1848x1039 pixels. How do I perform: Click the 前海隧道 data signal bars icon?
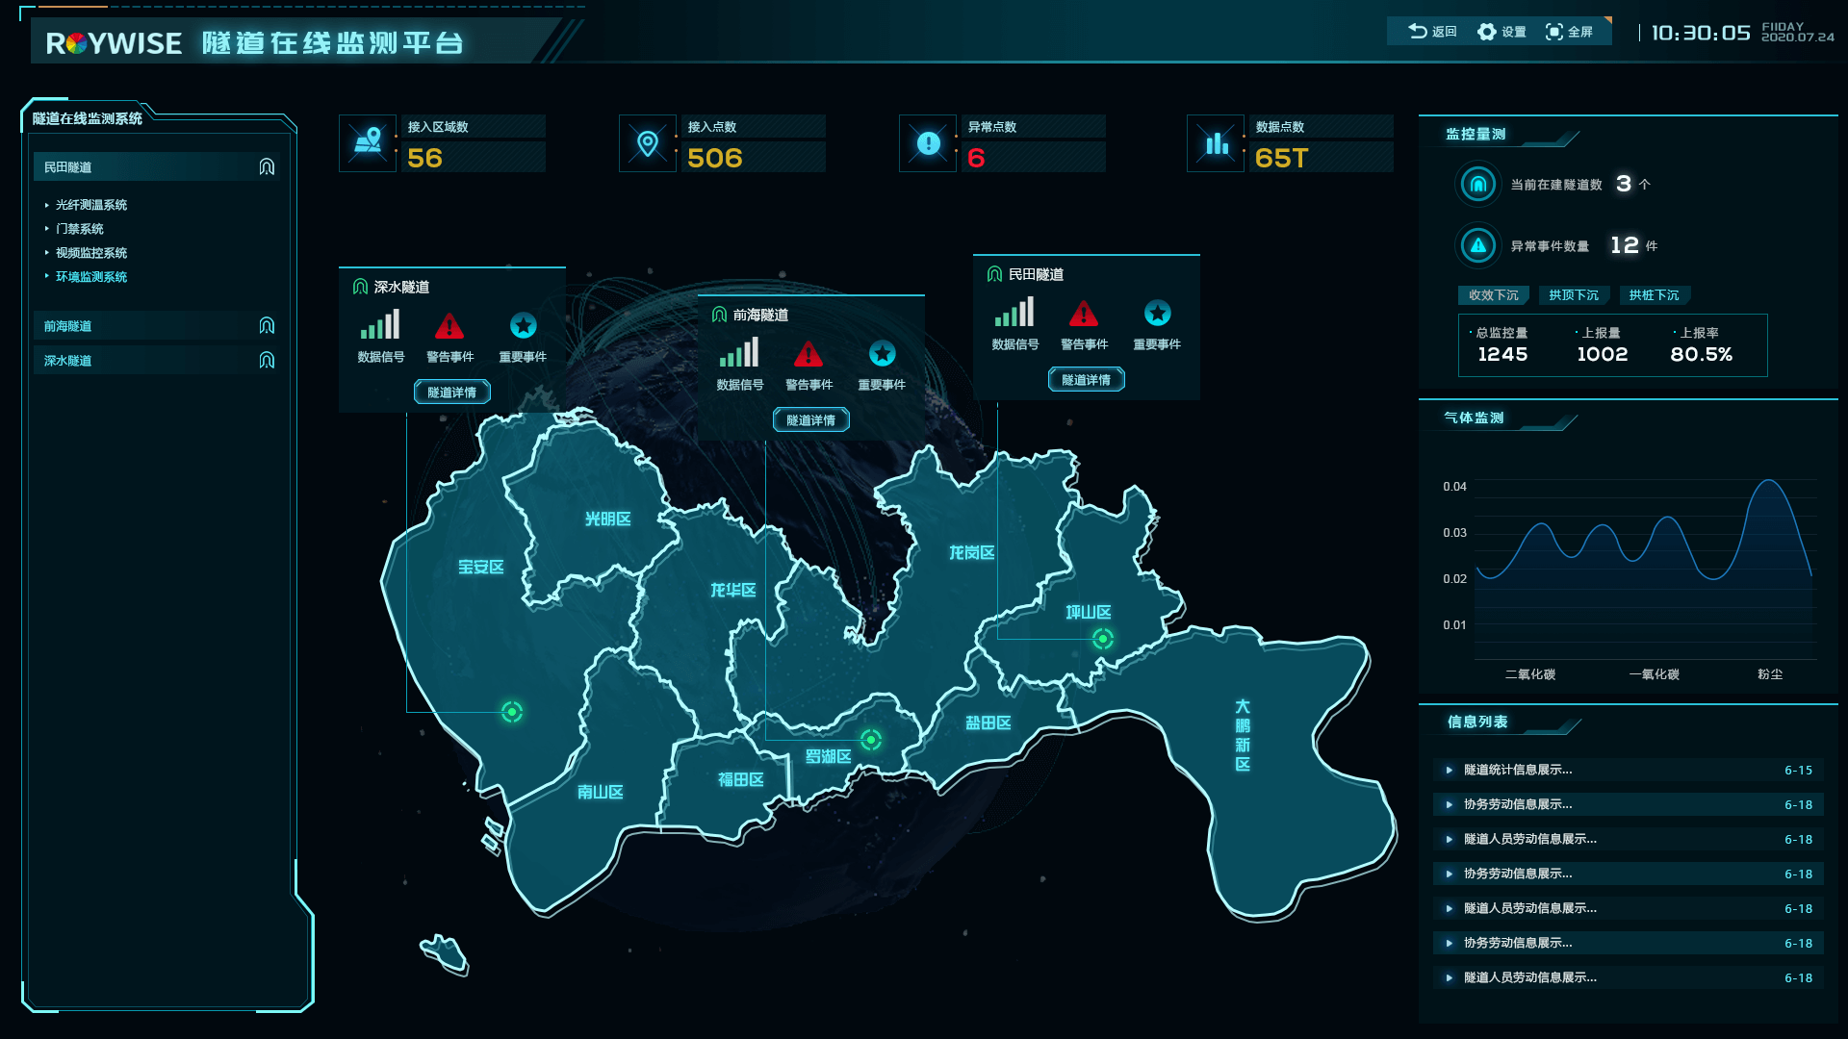point(738,353)
